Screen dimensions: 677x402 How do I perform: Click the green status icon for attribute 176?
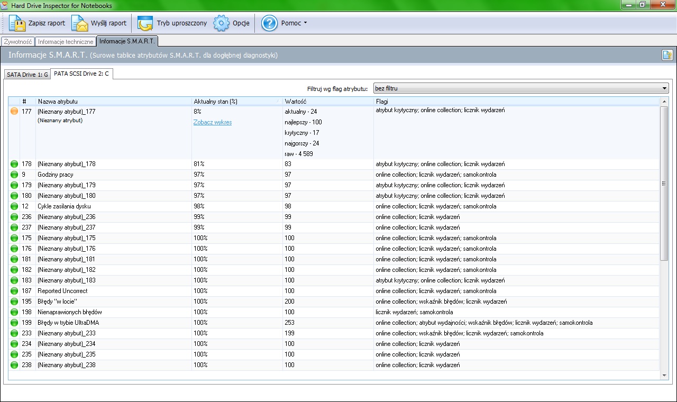14,249
